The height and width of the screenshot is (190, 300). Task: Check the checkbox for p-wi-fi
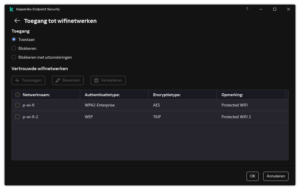click(18, 105)
